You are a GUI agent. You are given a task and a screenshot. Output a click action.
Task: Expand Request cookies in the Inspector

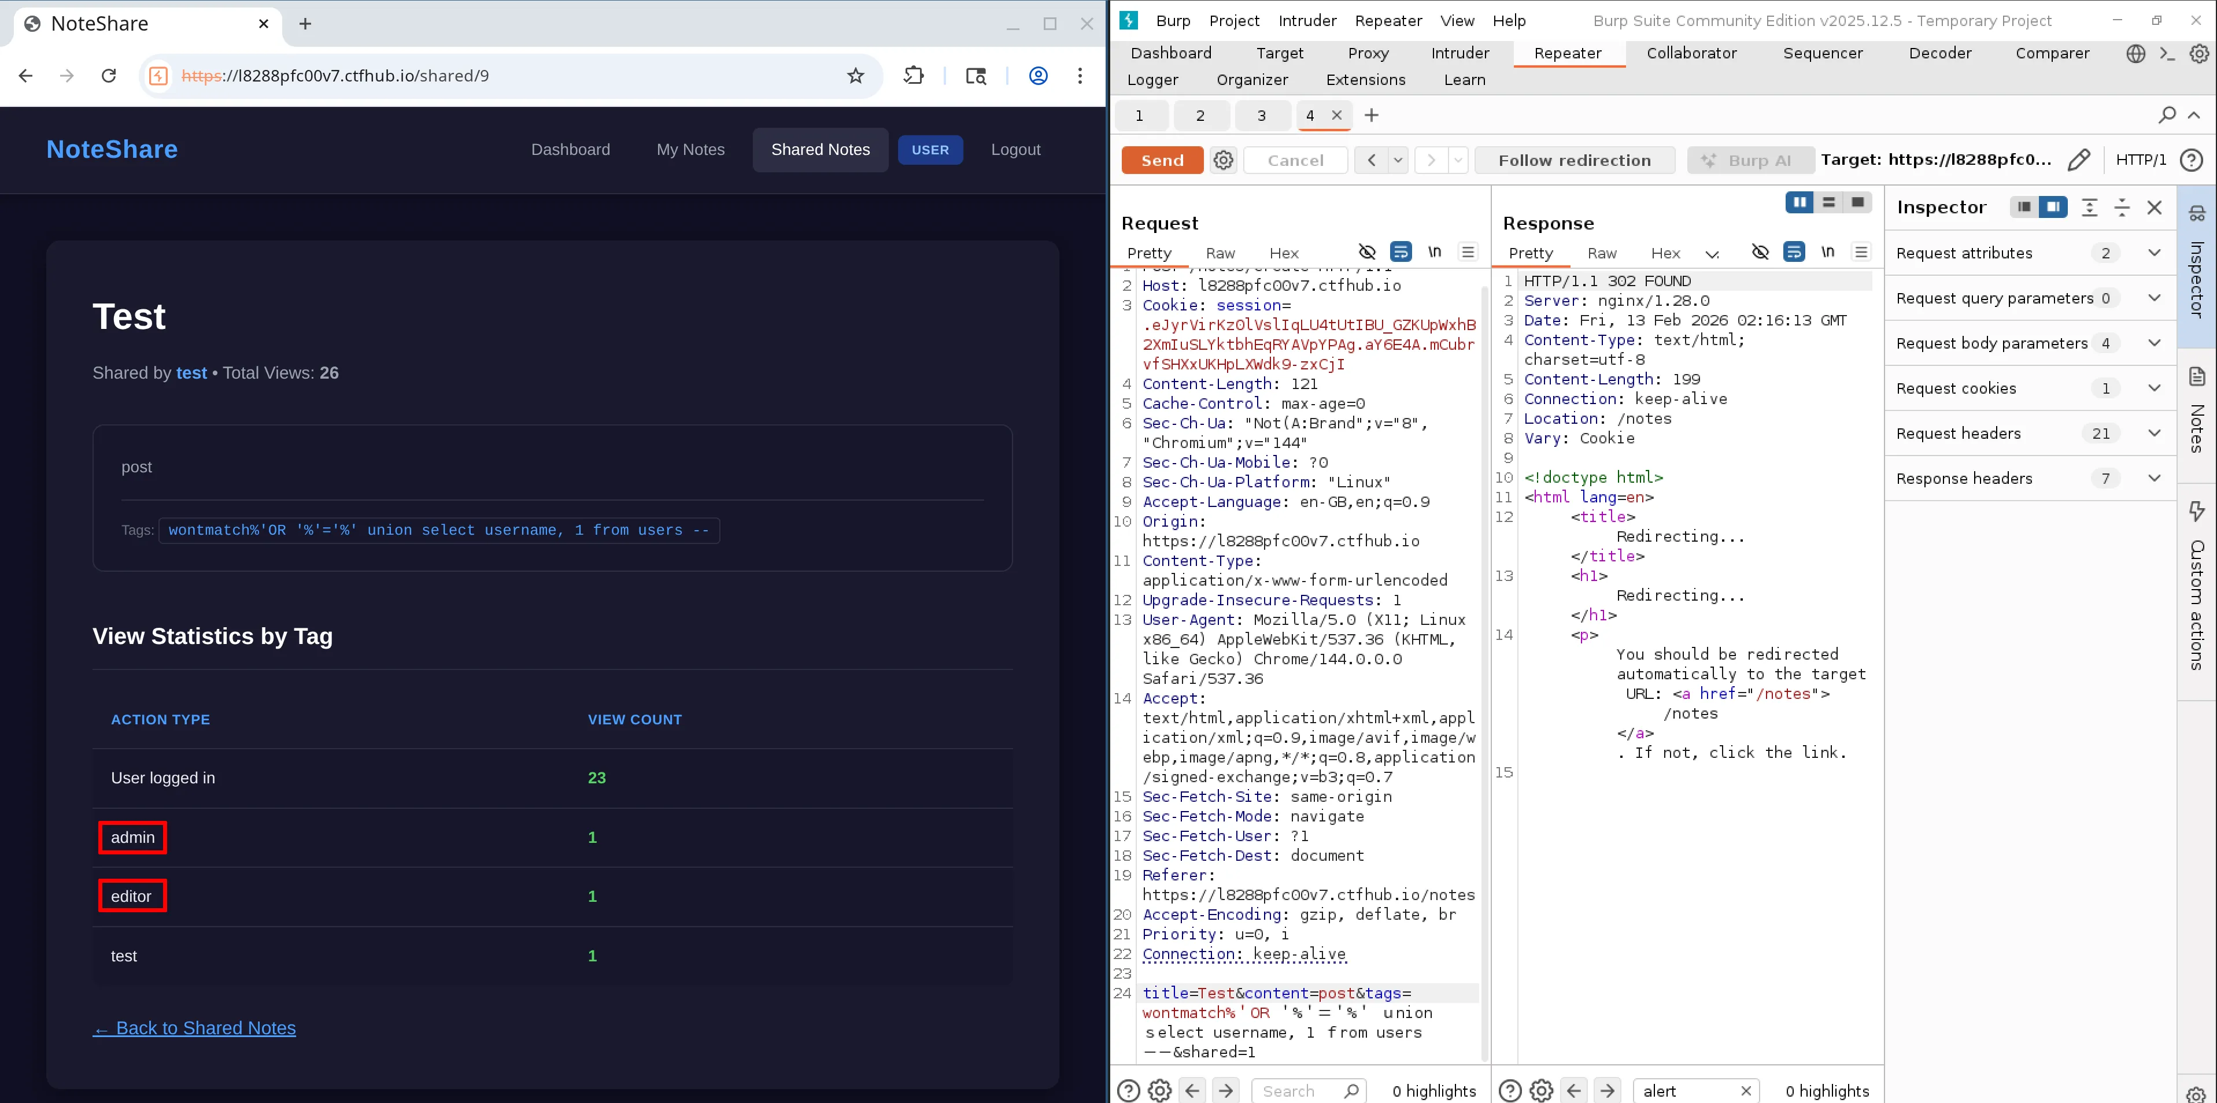coord(2154,388)
